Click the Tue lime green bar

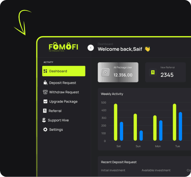point(175,122)
